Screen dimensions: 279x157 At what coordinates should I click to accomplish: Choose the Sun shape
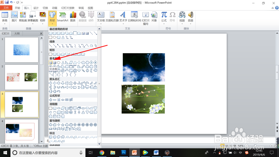coord(87,71)
